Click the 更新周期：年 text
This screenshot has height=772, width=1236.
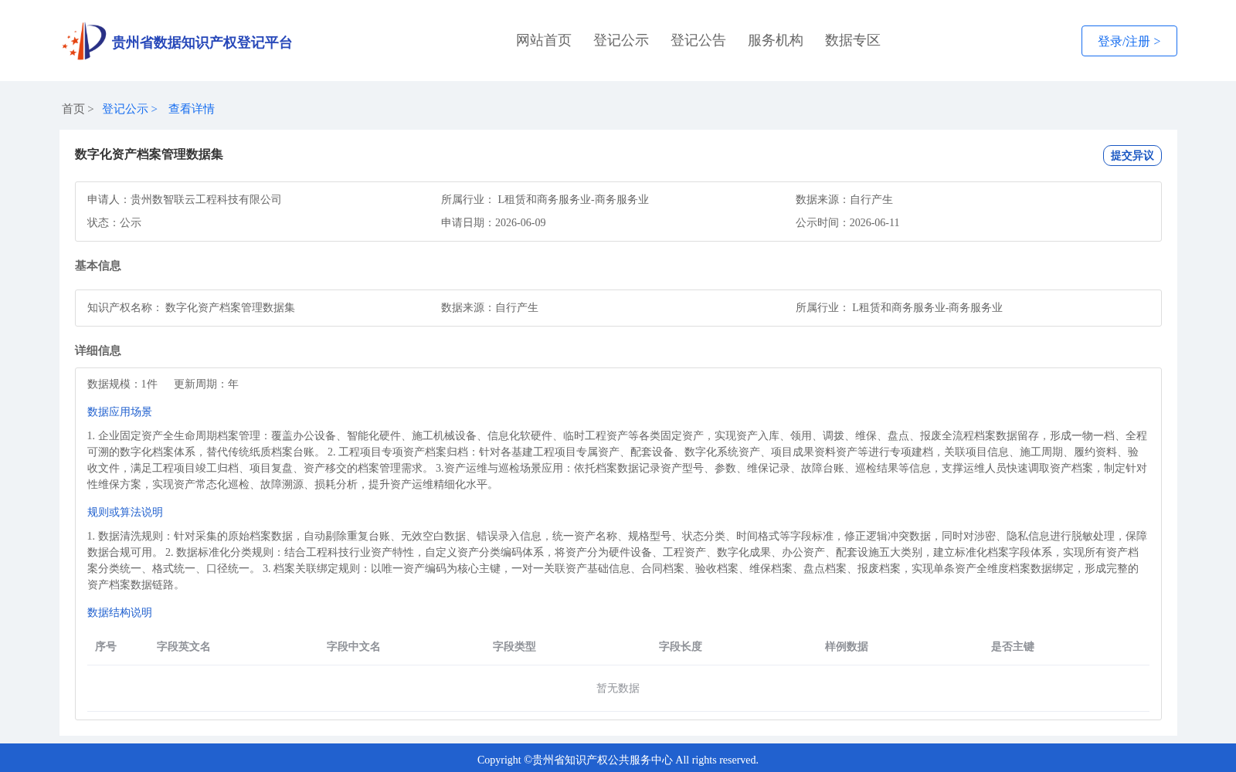pos(206,384)
